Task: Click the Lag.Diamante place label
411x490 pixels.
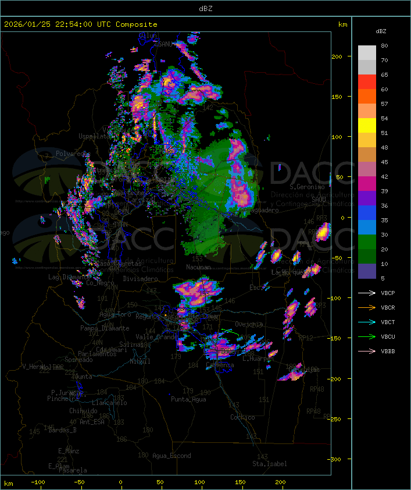Action: (69, 277)
